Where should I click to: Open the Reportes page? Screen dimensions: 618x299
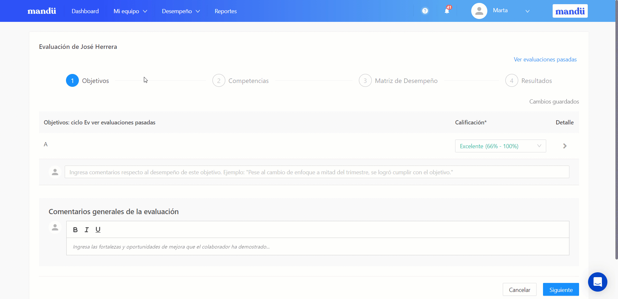[226, 11]
